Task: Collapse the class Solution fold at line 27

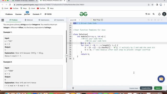Action: click(72, 34)
